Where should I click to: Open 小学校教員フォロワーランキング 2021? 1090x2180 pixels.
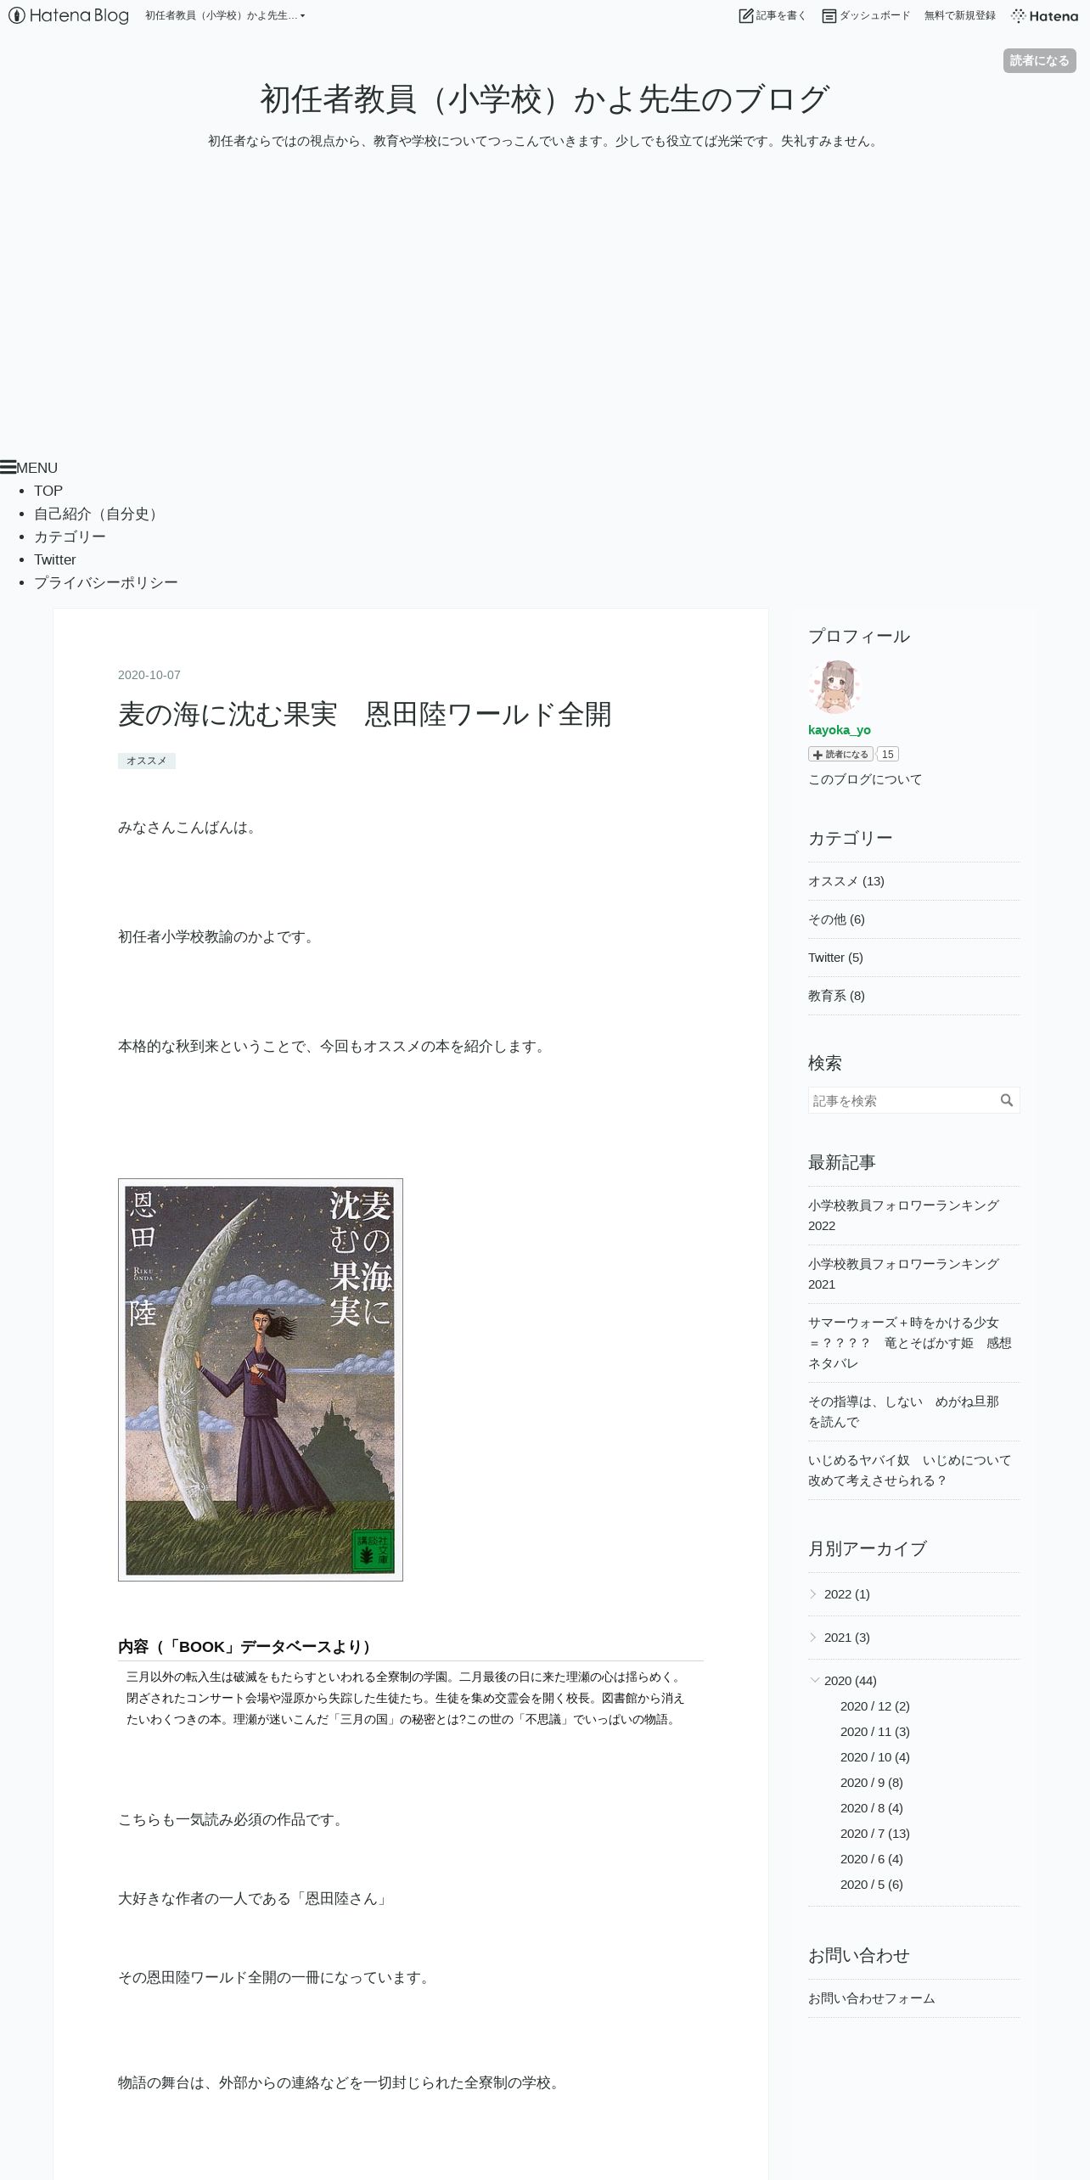[x=903, y=1274]
